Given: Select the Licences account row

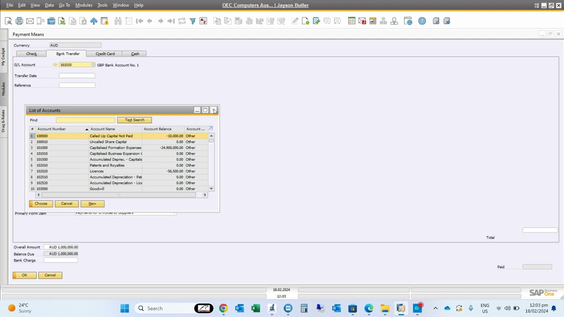Looking at the screenshot, I should 119,171.
